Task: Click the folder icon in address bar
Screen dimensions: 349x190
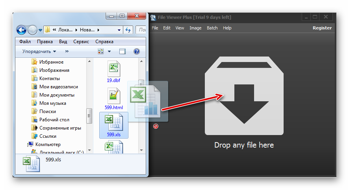Action: (47, 30)
